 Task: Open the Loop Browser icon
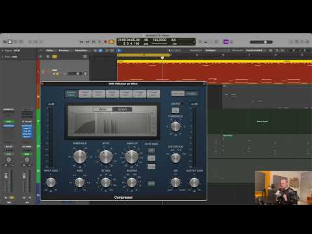tap(302, 42)
